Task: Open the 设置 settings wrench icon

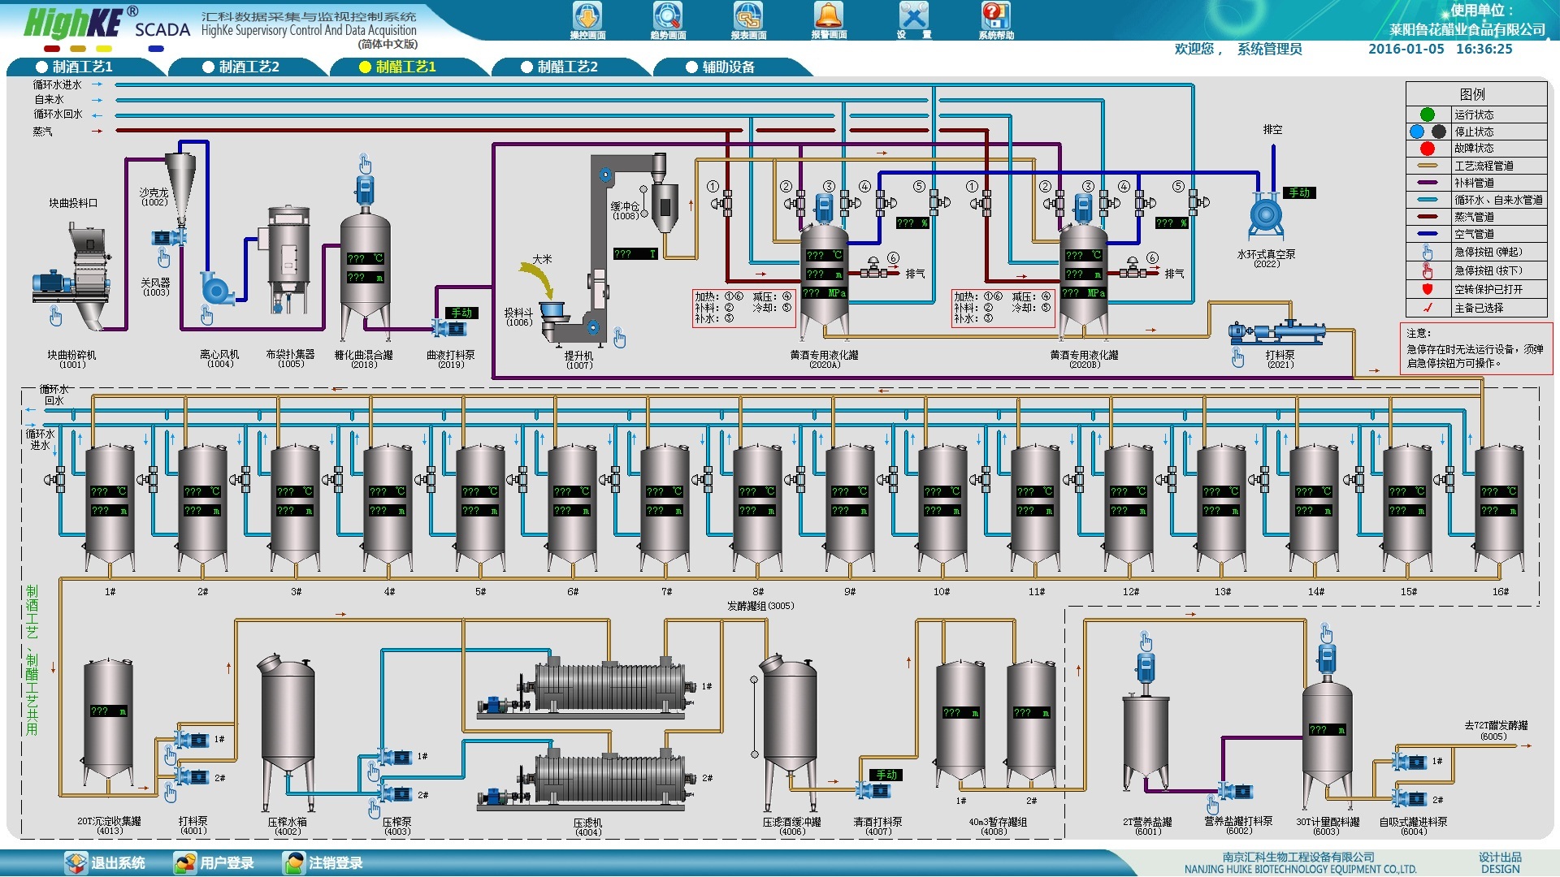Action: [x=914, y=20]
